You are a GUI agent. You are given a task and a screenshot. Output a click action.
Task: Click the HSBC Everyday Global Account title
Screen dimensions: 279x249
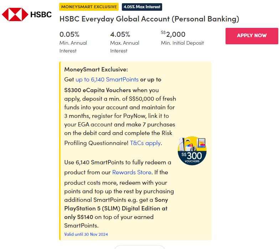pyautogui.click(x=149, y=19)
